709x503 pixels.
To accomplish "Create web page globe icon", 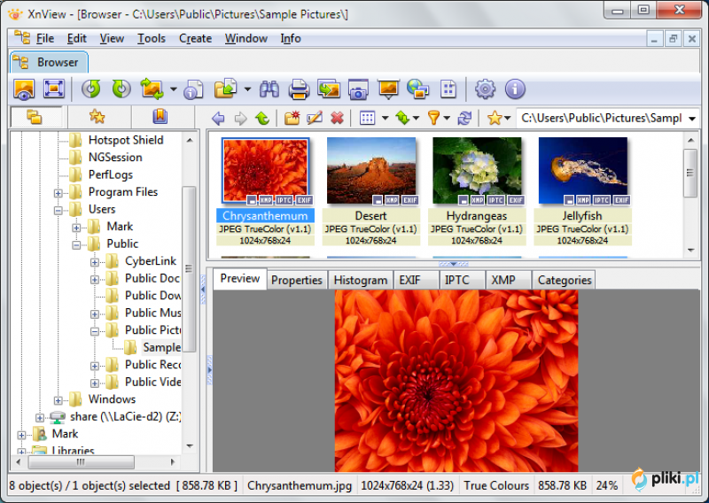I will [417, 89].
